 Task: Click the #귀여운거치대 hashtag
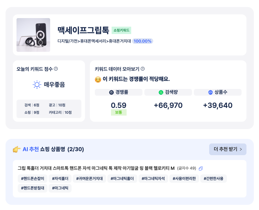89,178
